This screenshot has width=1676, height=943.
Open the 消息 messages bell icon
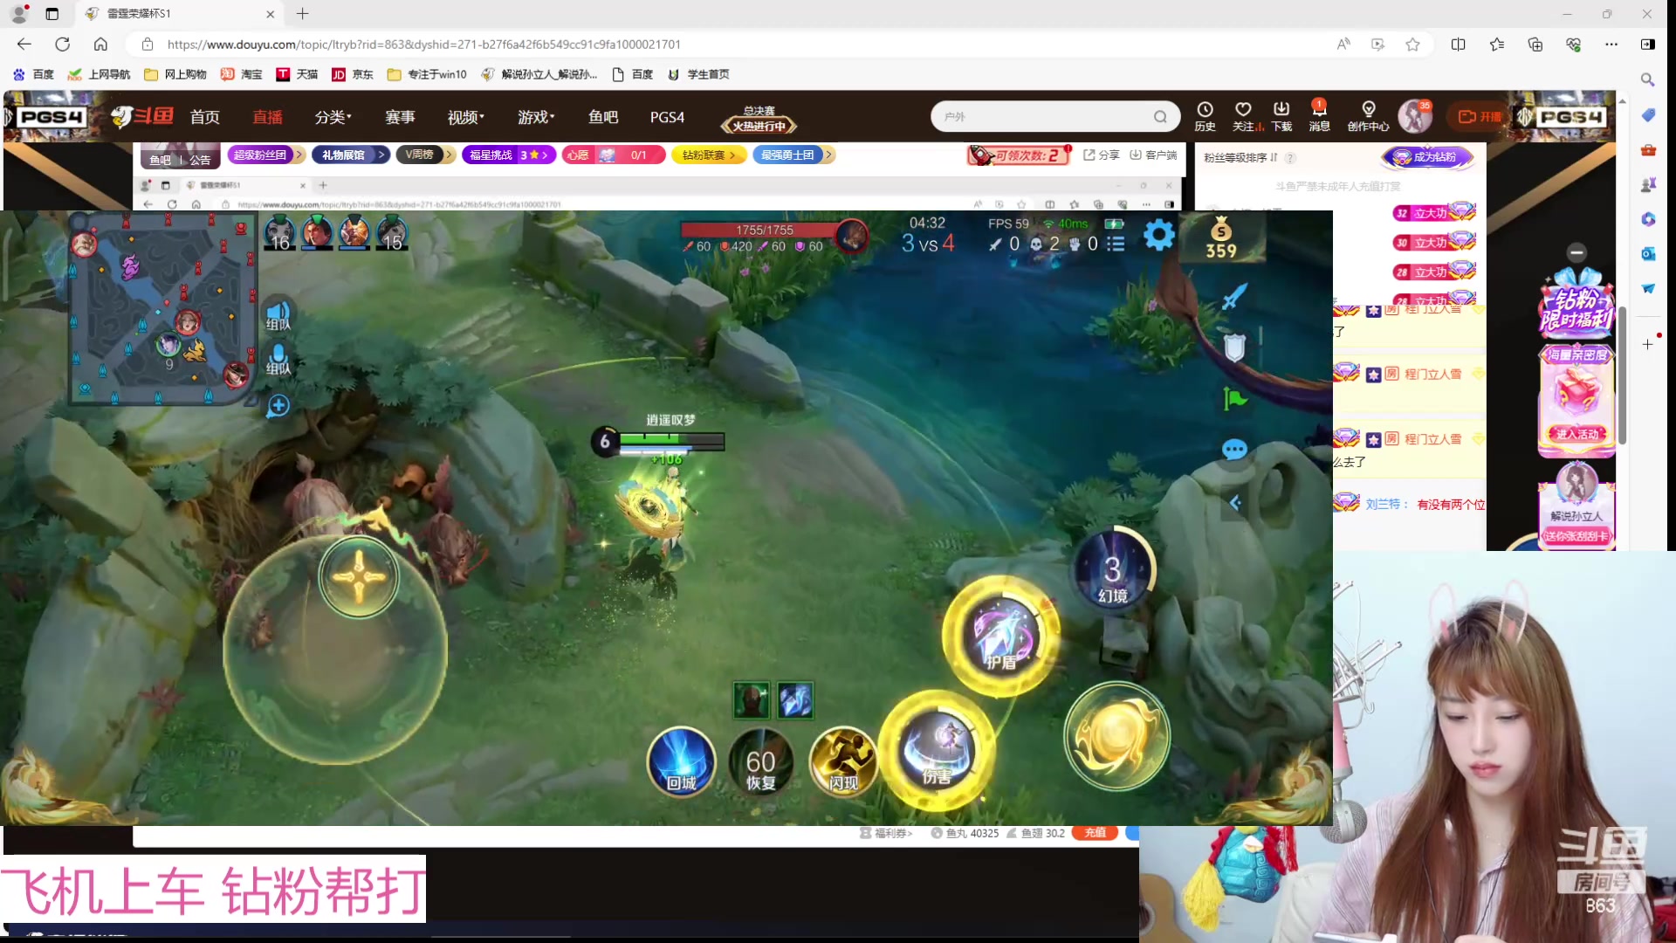click(x=1319, y=115)
